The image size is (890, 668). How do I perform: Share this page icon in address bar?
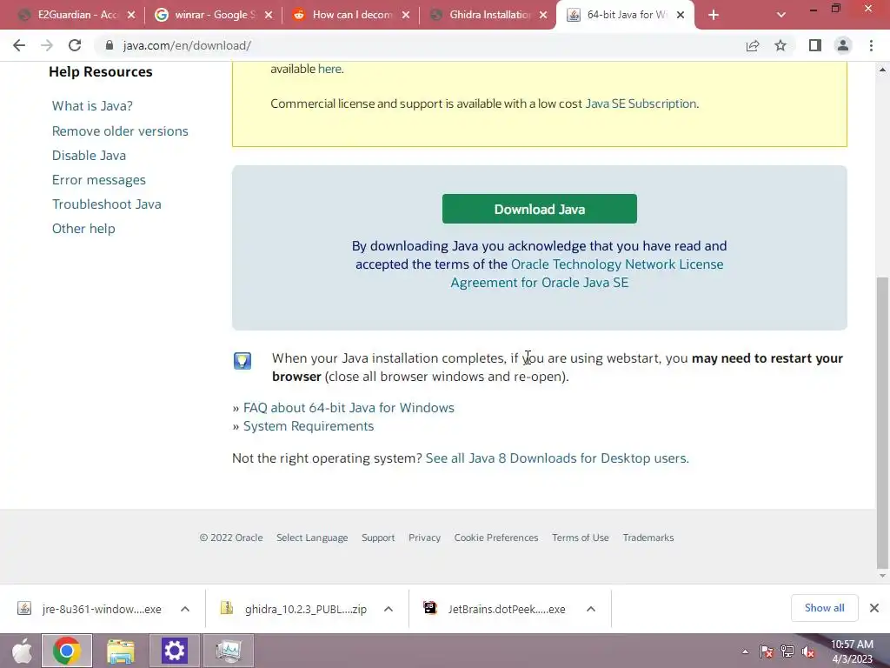tap(753, 45)
